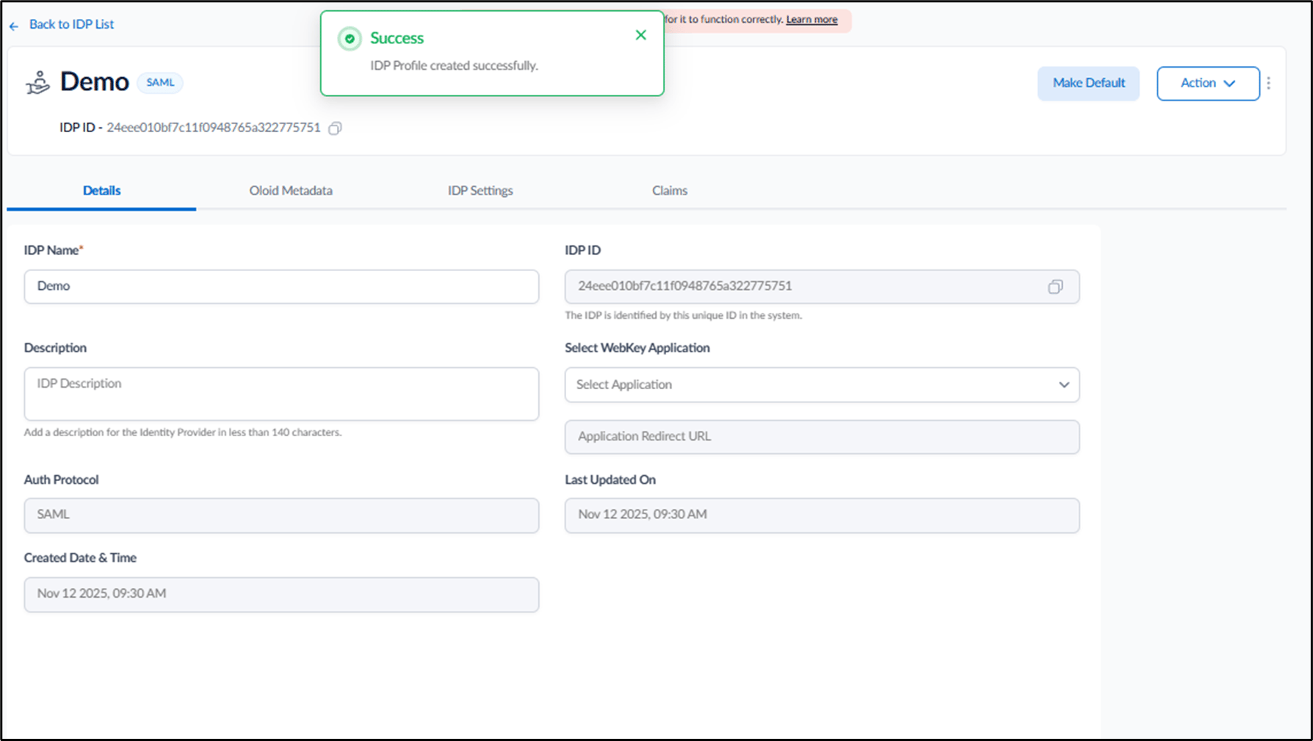Close the Success notification
Image resolution: width=1313 pixels, height=741 pixels.
click(640, 35)
